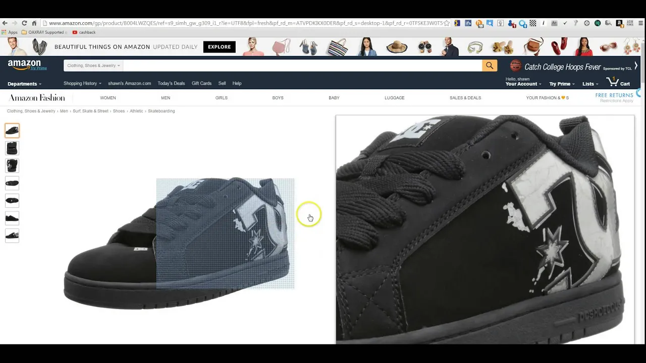Screen dimensions: 646x363
Task: Open the shopping Cart icon
Action: pyautogui.click(x=619, y=82)
